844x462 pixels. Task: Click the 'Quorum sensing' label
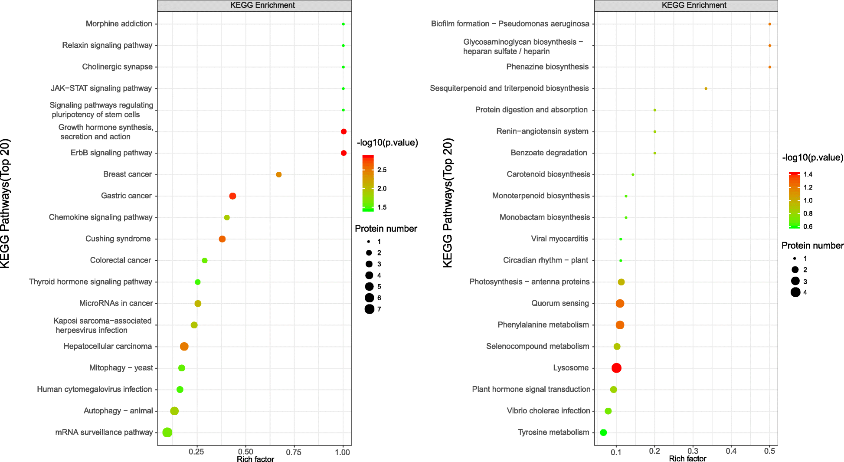pyautogui.click(x=560, y=303)
